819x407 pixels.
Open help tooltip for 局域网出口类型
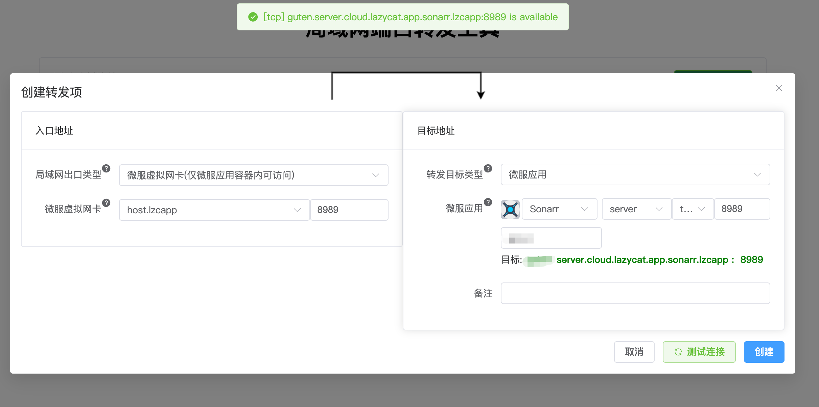pyautogui.click(x=106, y=168)
